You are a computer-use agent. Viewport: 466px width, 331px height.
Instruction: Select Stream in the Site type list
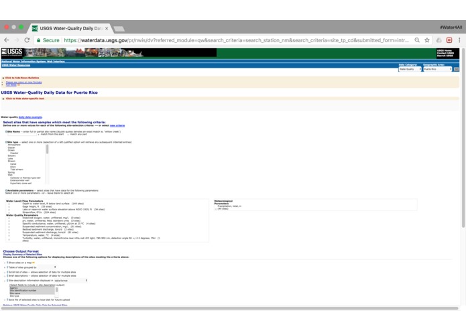click(11, 161)
